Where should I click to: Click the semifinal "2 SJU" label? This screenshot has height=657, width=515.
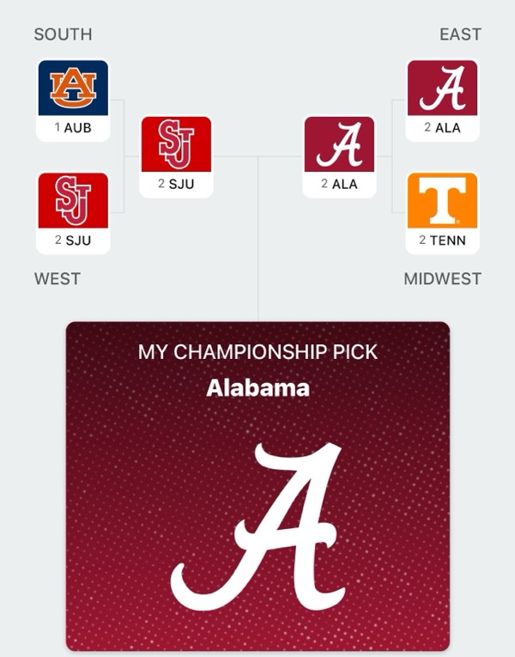pos(176,185)
